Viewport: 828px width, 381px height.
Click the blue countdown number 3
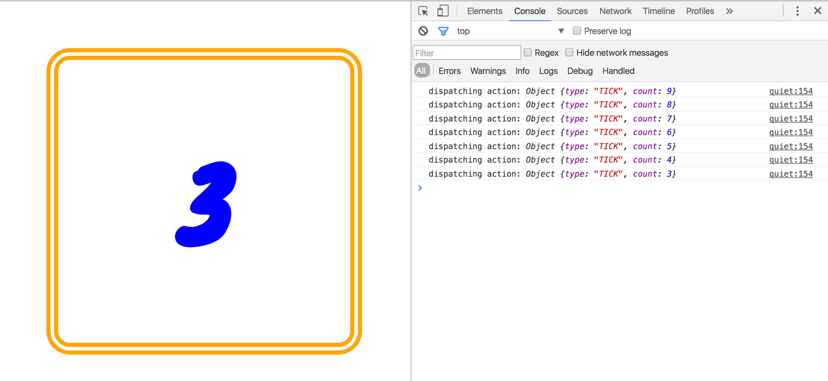[206, 205]
